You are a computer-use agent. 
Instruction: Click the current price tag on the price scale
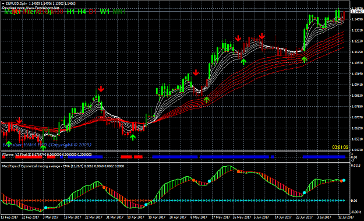point(357,12)
